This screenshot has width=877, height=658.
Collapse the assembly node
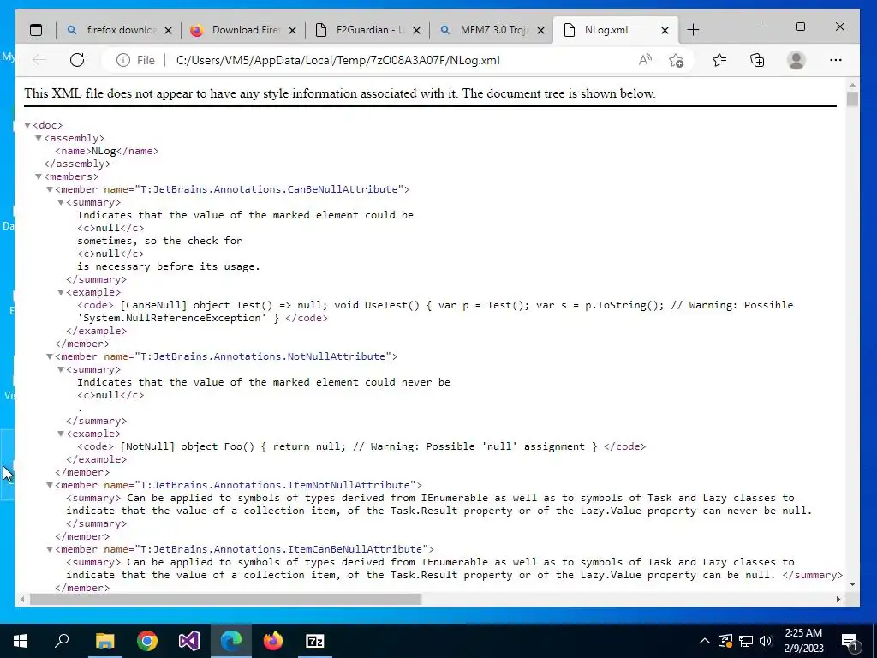click(39, 138)
